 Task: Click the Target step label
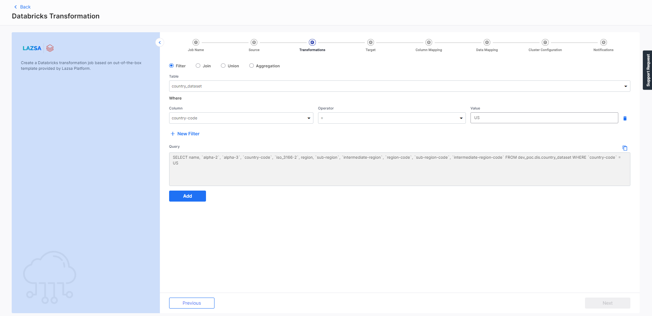point(370,50)
